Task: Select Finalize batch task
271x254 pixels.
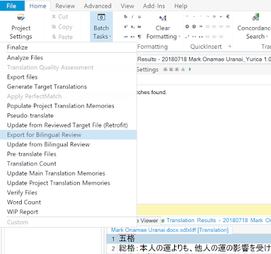Action: (68, 47)
